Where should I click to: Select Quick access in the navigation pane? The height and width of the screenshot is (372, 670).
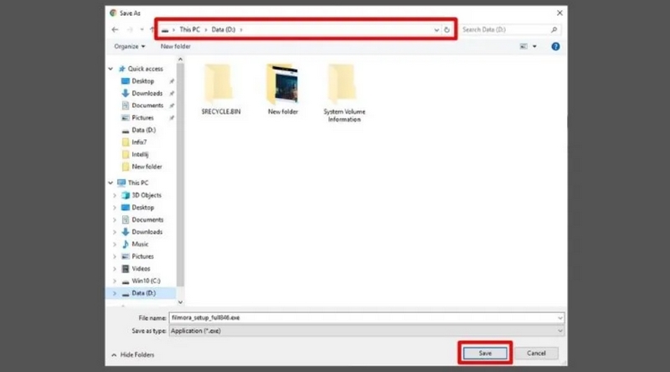145,69
